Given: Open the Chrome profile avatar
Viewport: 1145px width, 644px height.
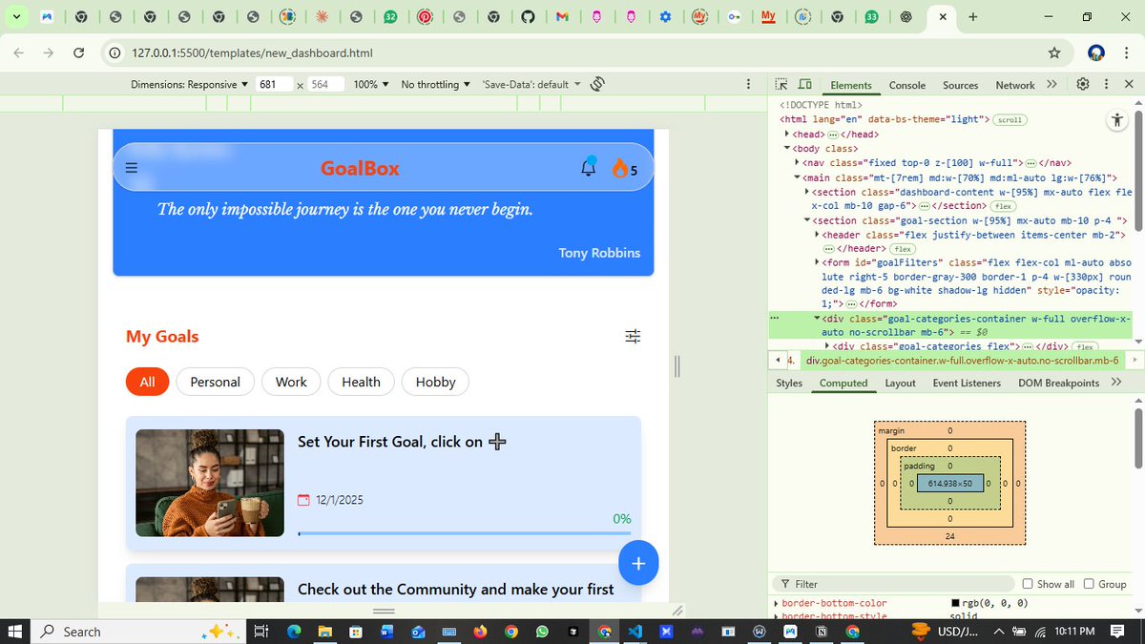Looking at the screenshot, I should [x=1096, y=53].
